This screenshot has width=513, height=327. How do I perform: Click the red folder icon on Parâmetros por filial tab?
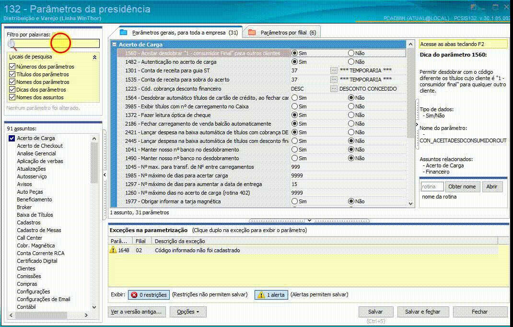[x=252, y=32]
